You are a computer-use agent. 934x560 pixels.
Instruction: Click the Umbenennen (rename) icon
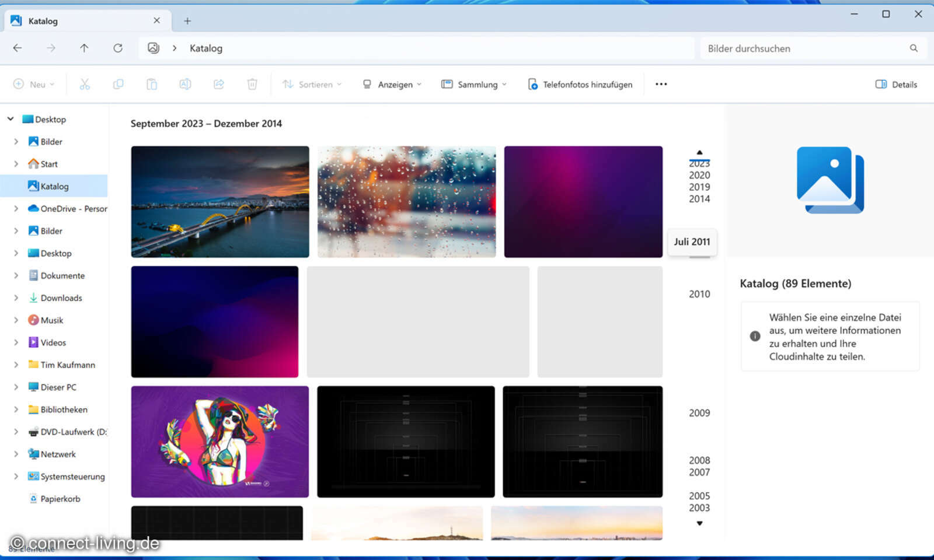pyautogui.click(x=185, y=83)
